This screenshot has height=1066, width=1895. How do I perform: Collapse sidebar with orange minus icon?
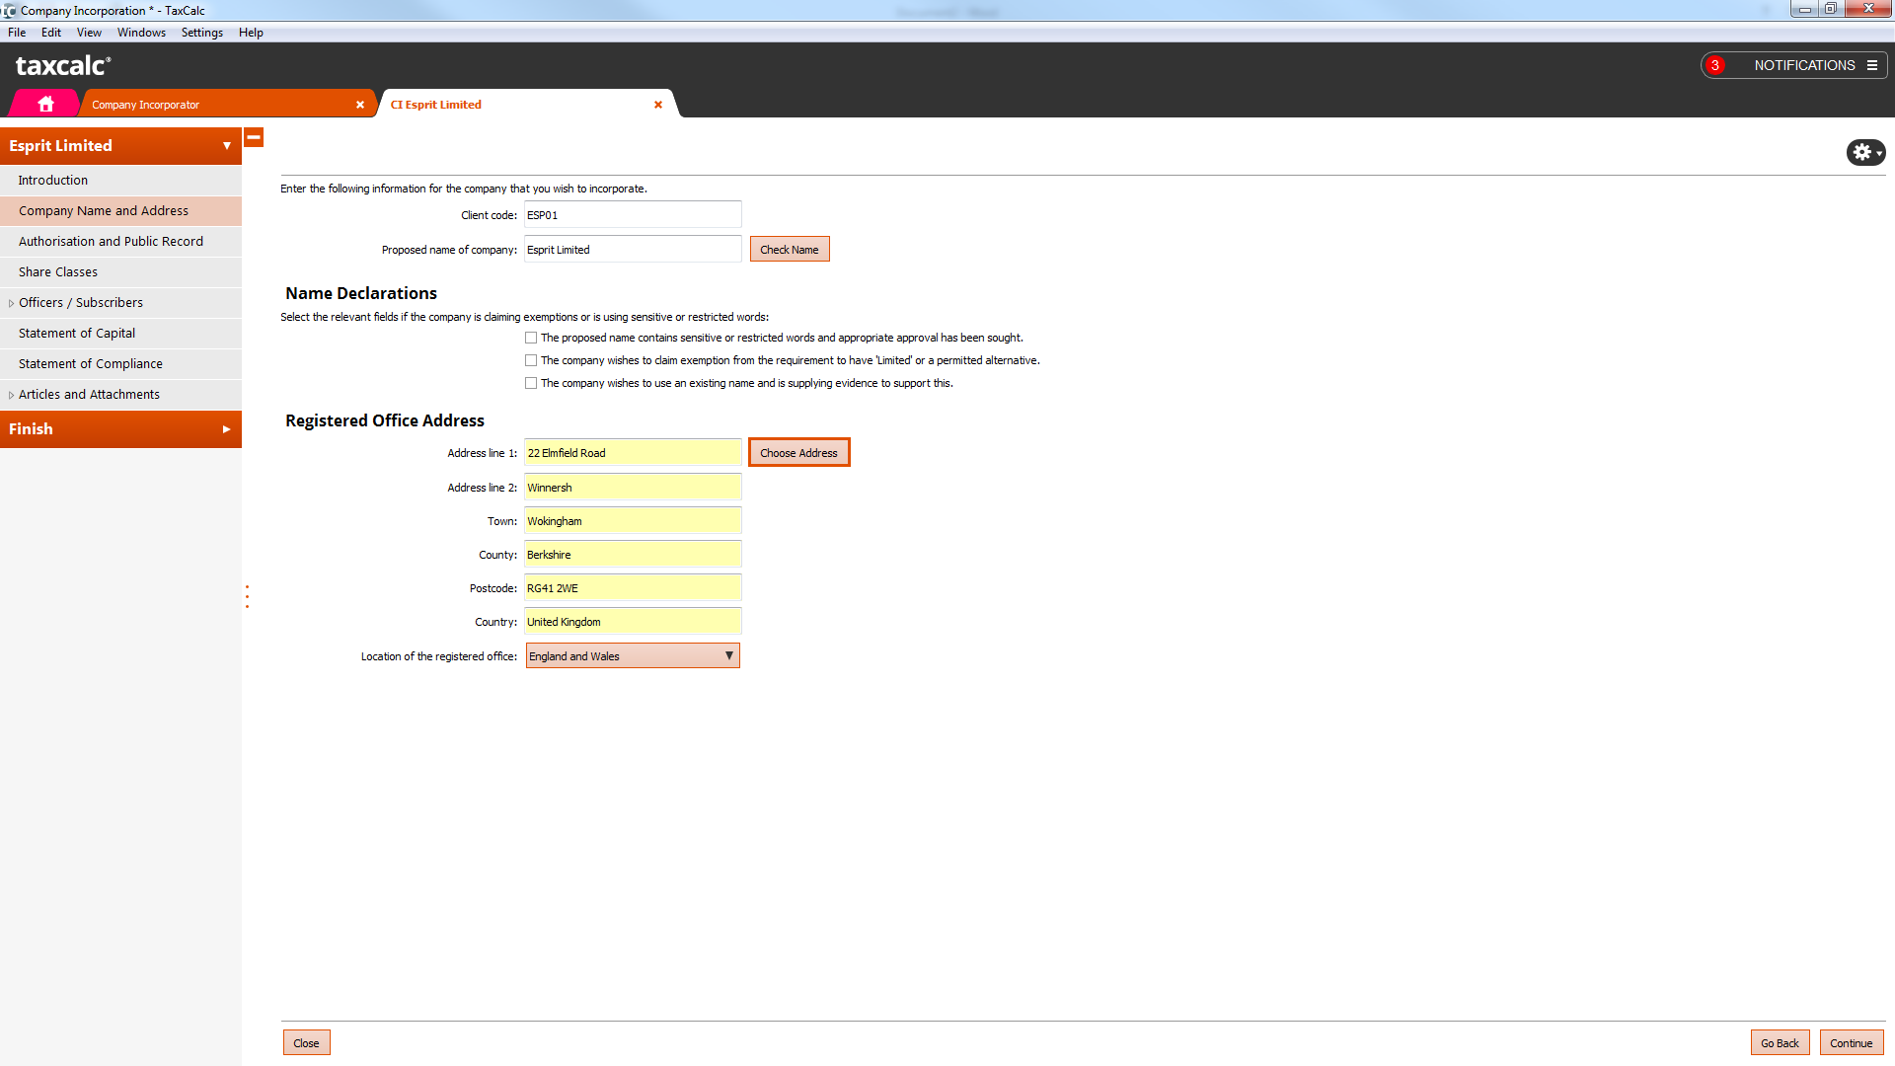254,138
